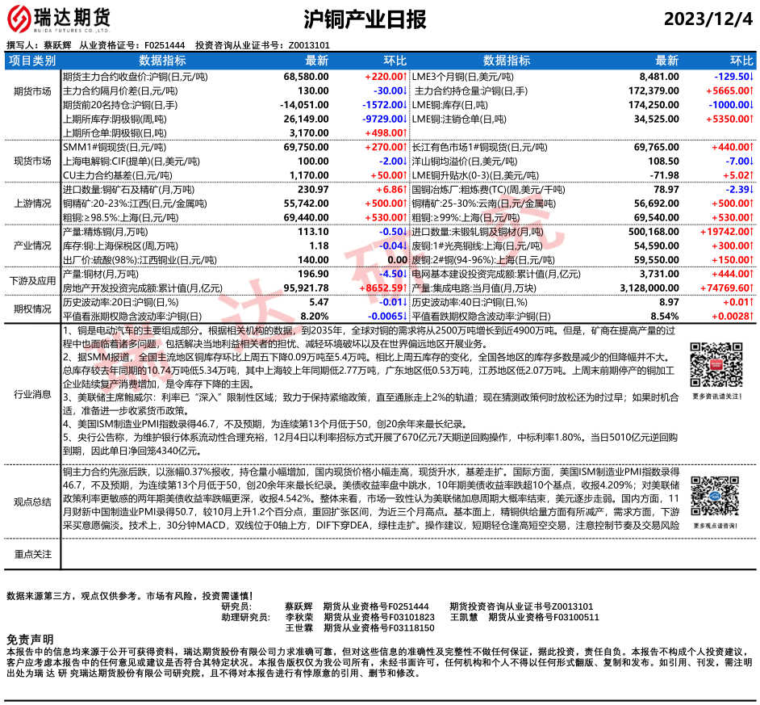Click the Ruida Futures logo
Viewport: 760px width, 705px height.
[59, 19]
